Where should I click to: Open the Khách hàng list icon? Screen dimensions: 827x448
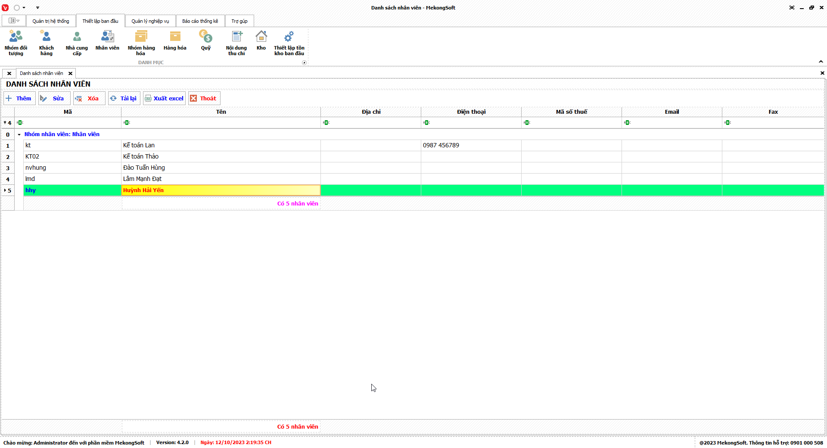click(46, 43)
